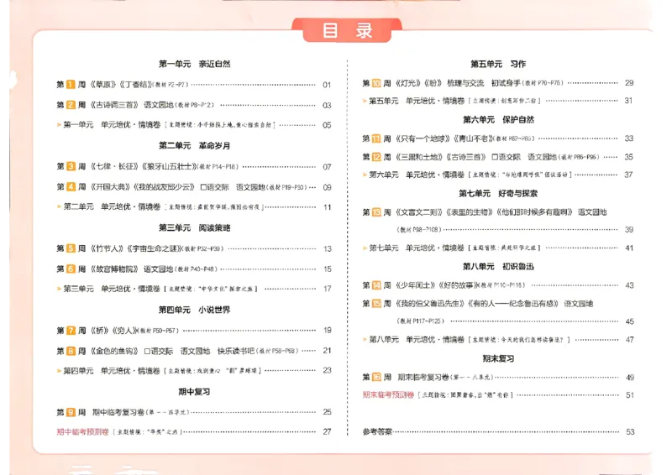Click the week 4 entry《开国大典》
This screenshot has width=672, height=475.
click(x=194, y=187)
